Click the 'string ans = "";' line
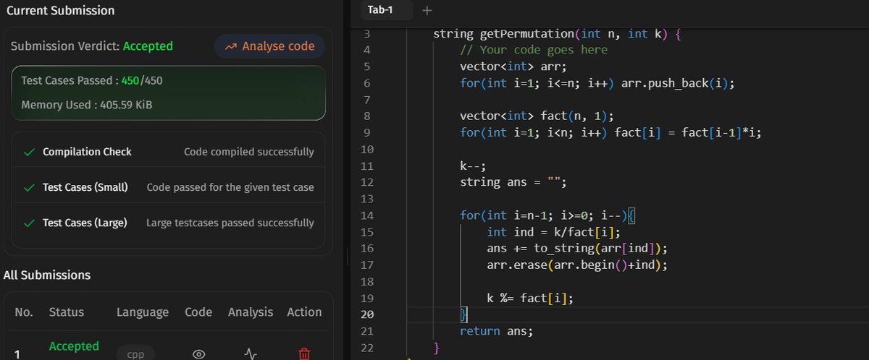869x360 pixels. click(x=513, y=182)
